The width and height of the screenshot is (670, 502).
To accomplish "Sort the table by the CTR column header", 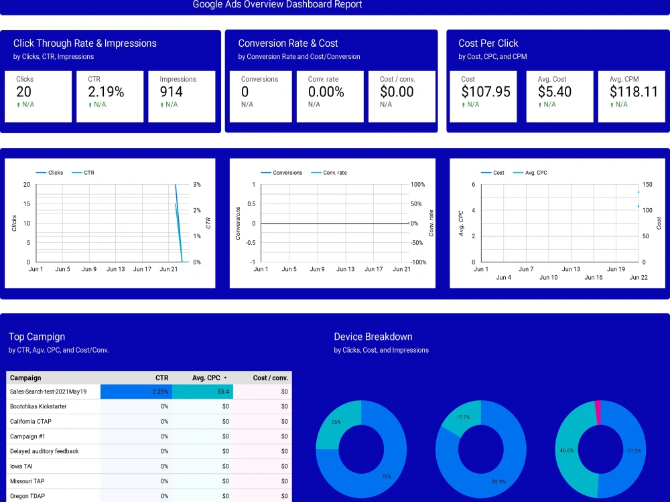I will (161, 378).
